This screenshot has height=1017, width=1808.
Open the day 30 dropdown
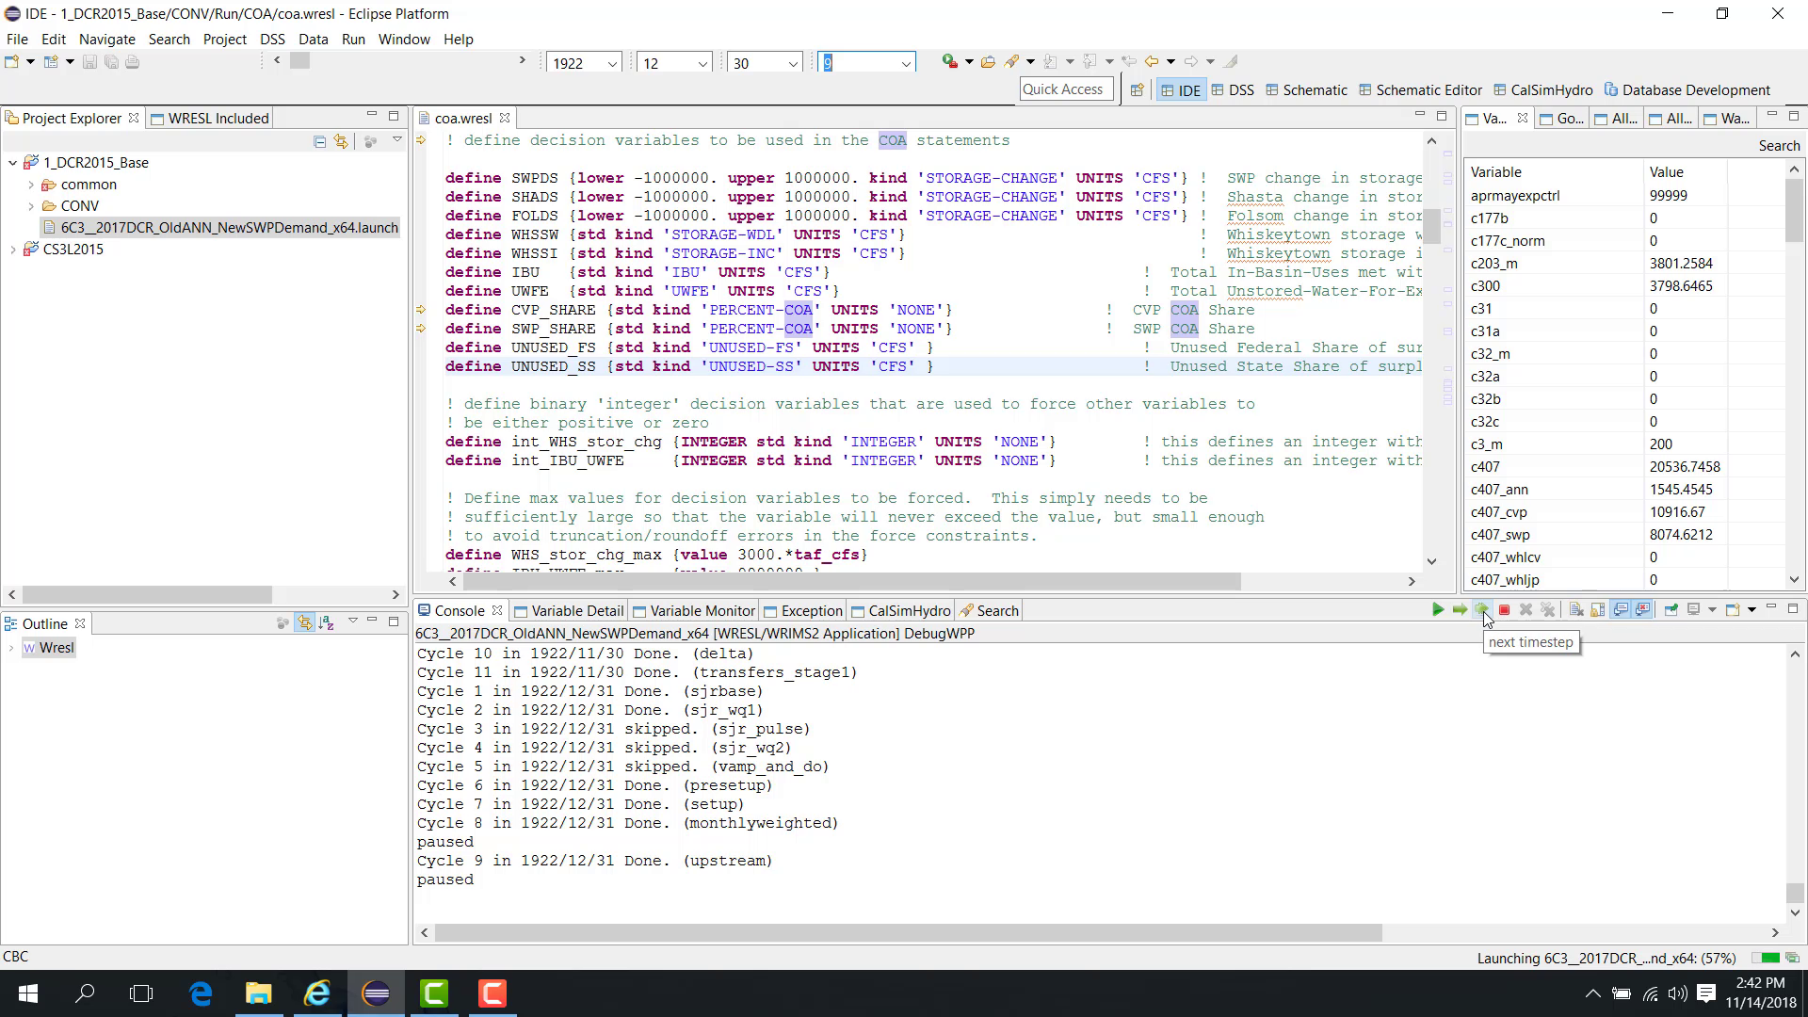[793, 63]
